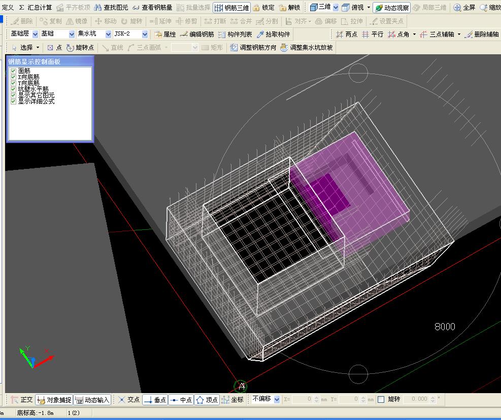
Task: Open 属性 properties panel
Action: click(165, 34)
